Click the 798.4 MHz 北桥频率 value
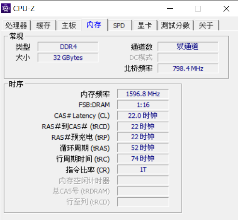Screen dimensions: 238x220 [x=188, y=68]
